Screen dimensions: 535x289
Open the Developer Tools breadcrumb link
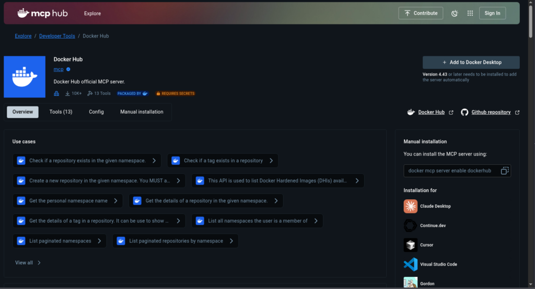[x=57, y=36]
